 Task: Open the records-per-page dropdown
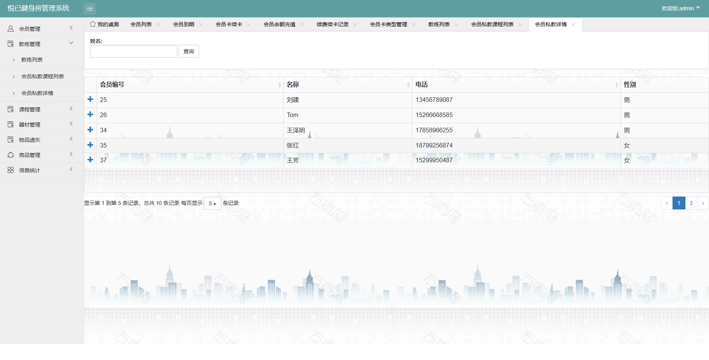pyautogui.click(x=212, y=203)
